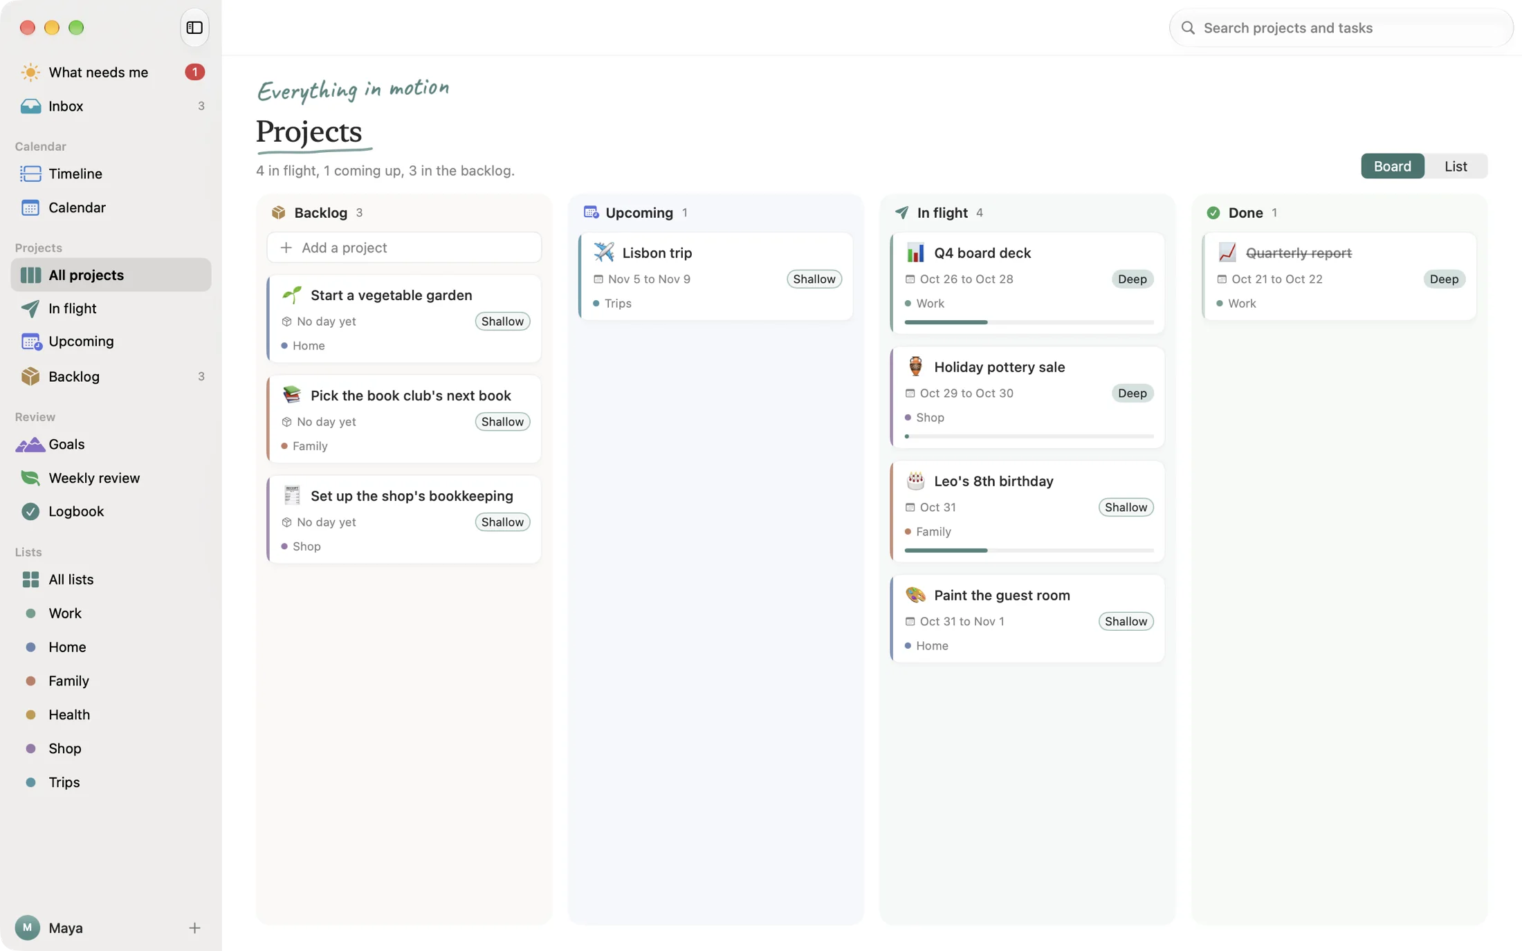Screen dimensions: 1522x951
Task: Click the Shop list purple dot
Action: (30, 748)
